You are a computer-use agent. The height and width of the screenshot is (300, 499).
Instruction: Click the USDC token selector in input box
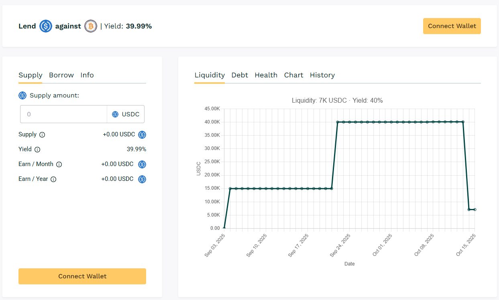(x=126, y=114)
